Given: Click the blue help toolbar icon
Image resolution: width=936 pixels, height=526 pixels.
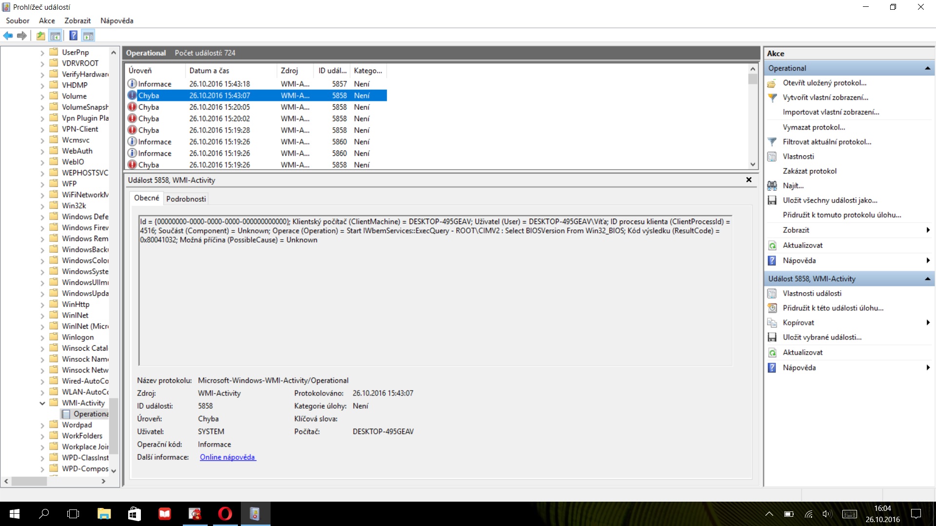Looking at the screenshot, I should click(73, 36).
